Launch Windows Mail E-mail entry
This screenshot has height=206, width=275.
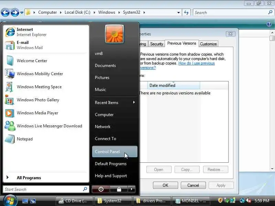(x=46, y=45)
